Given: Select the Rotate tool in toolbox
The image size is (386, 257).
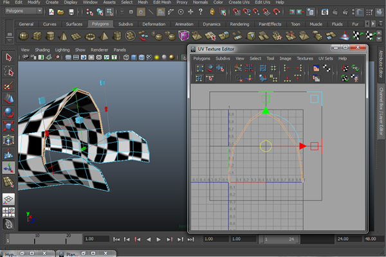Looking at the screenshot, I should click(8, 112).
